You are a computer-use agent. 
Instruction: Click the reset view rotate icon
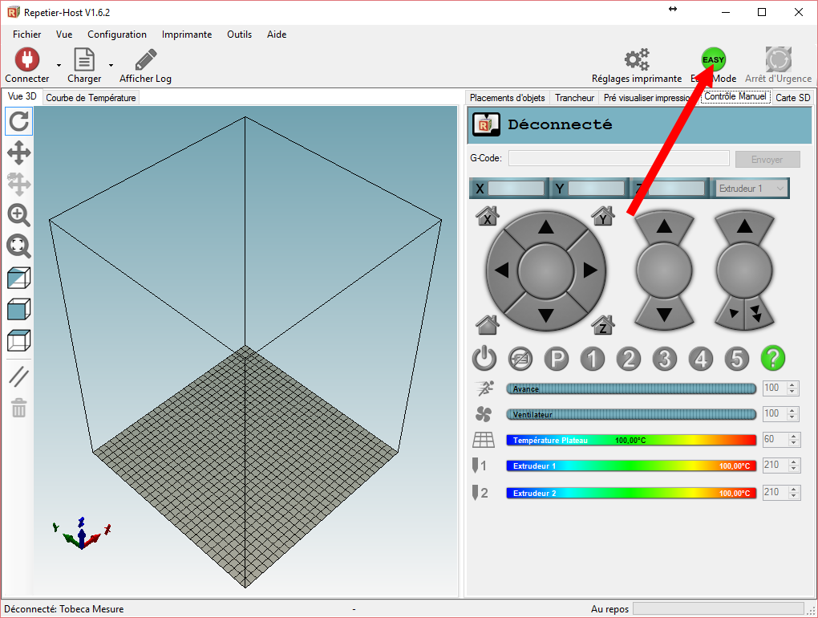[x=19, y=121]
